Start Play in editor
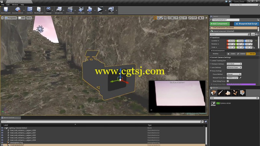Screen dimensions: 260x146 [100, 10]
